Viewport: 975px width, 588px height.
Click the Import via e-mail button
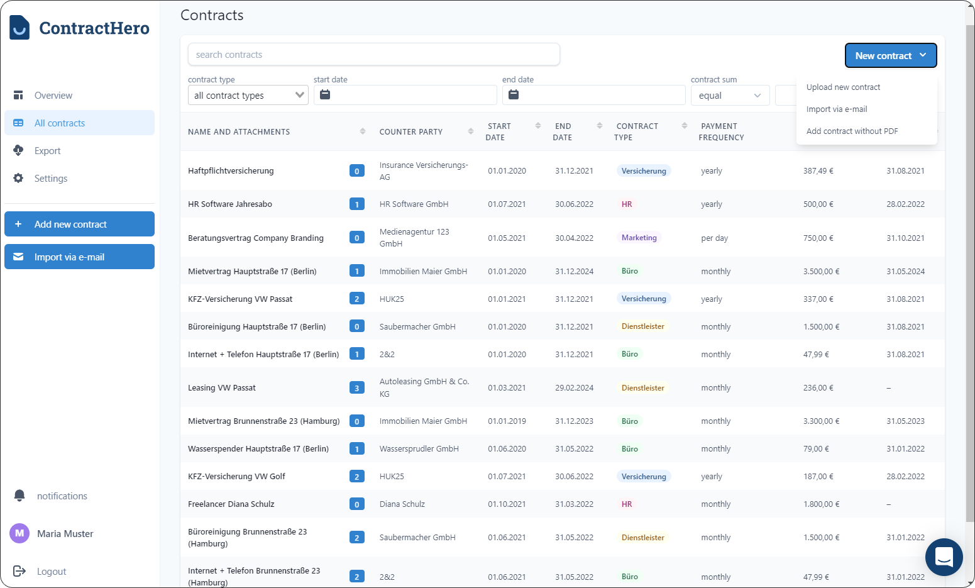(x=79, y=257)
